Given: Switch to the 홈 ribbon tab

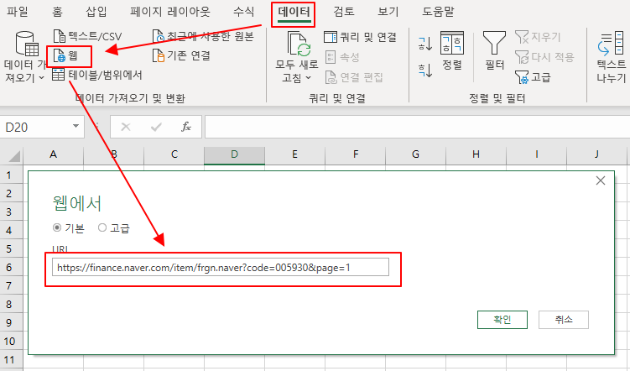Looking at the screenshot, I should click(x=57, y=12).
